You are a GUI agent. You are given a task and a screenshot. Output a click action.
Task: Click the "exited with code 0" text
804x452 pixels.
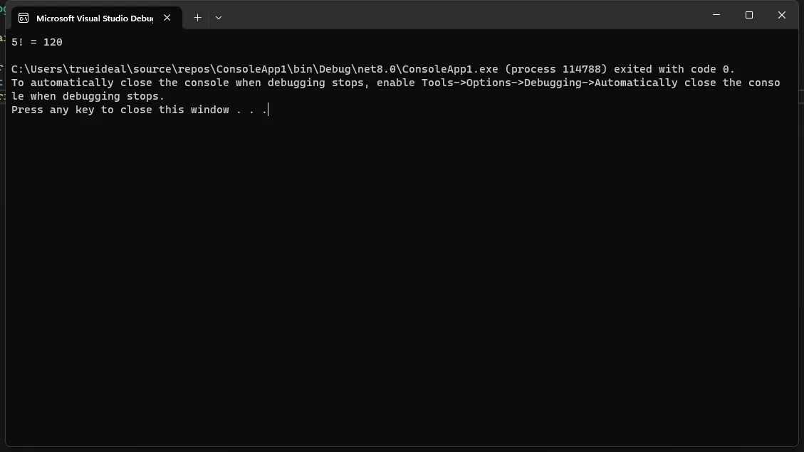[x=674, y=70]
